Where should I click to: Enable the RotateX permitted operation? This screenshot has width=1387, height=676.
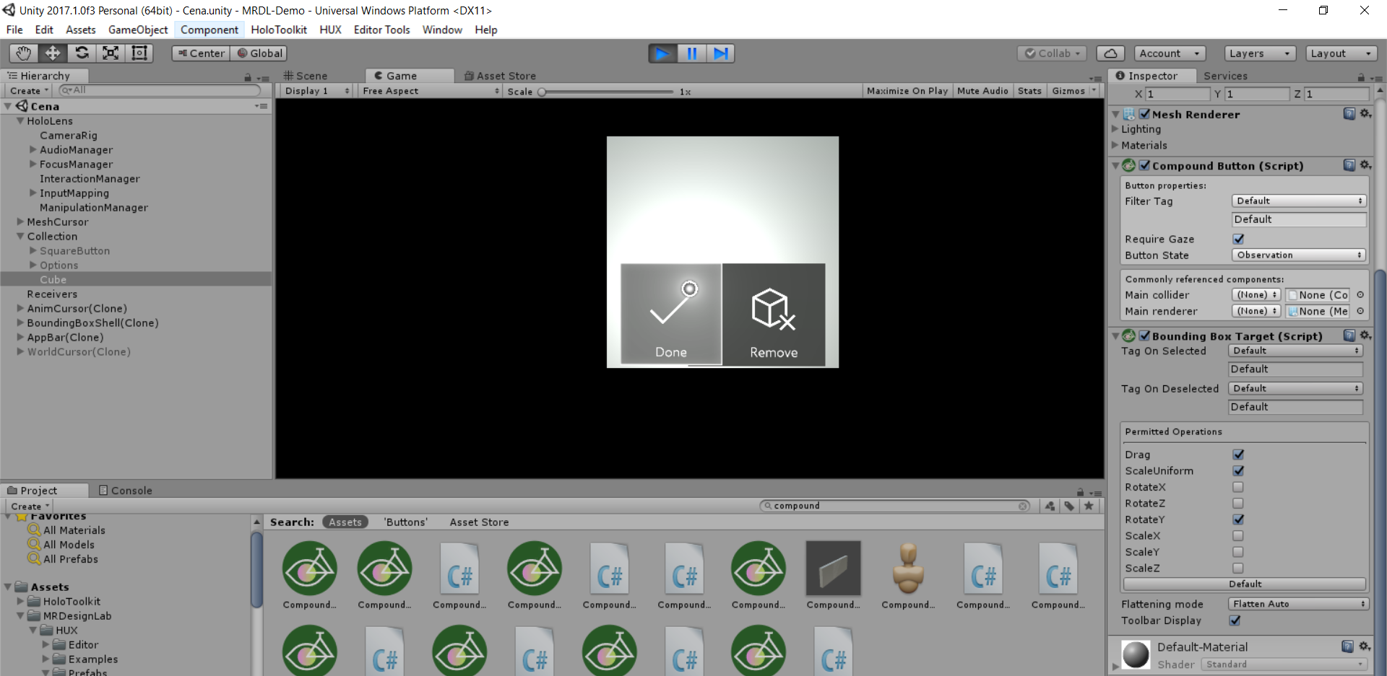pos(1238,487)
